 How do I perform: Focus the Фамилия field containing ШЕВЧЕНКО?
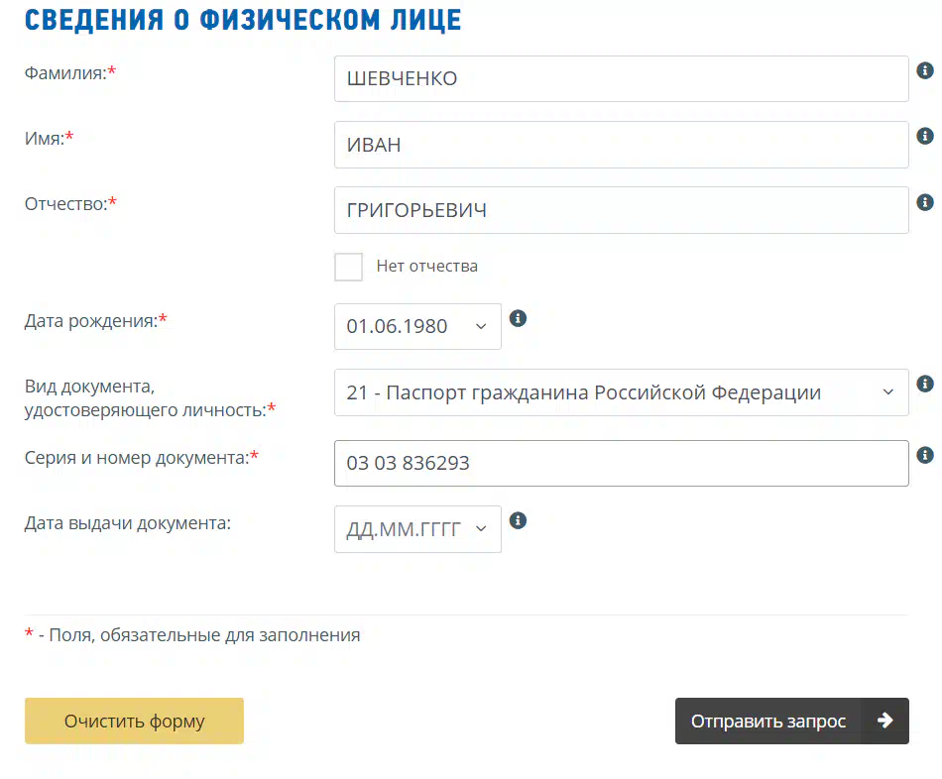(x=621, y=78)
